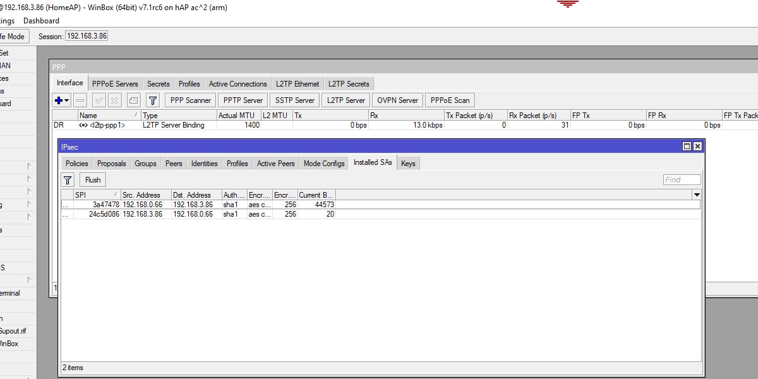Click the Current B... column header
The image size is (758, 379).
click(x=316, y=195)
